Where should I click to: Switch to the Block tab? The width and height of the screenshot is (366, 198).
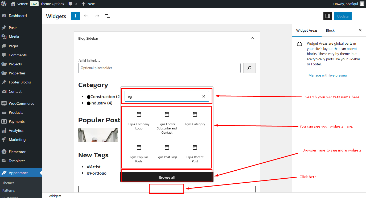pyautogui.click(x=330, y=30)
